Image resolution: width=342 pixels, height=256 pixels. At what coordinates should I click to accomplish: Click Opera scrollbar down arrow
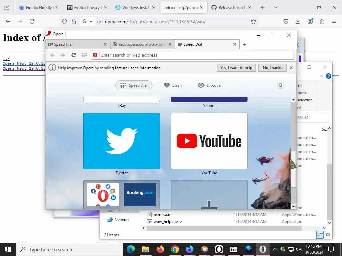[293, 206]
